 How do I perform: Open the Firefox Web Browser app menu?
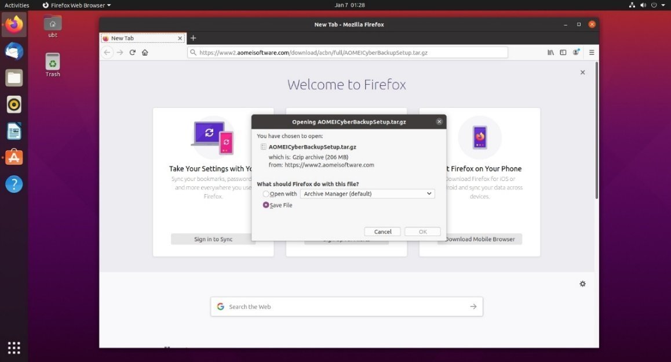pyautogui.click(x=76, y=5)
